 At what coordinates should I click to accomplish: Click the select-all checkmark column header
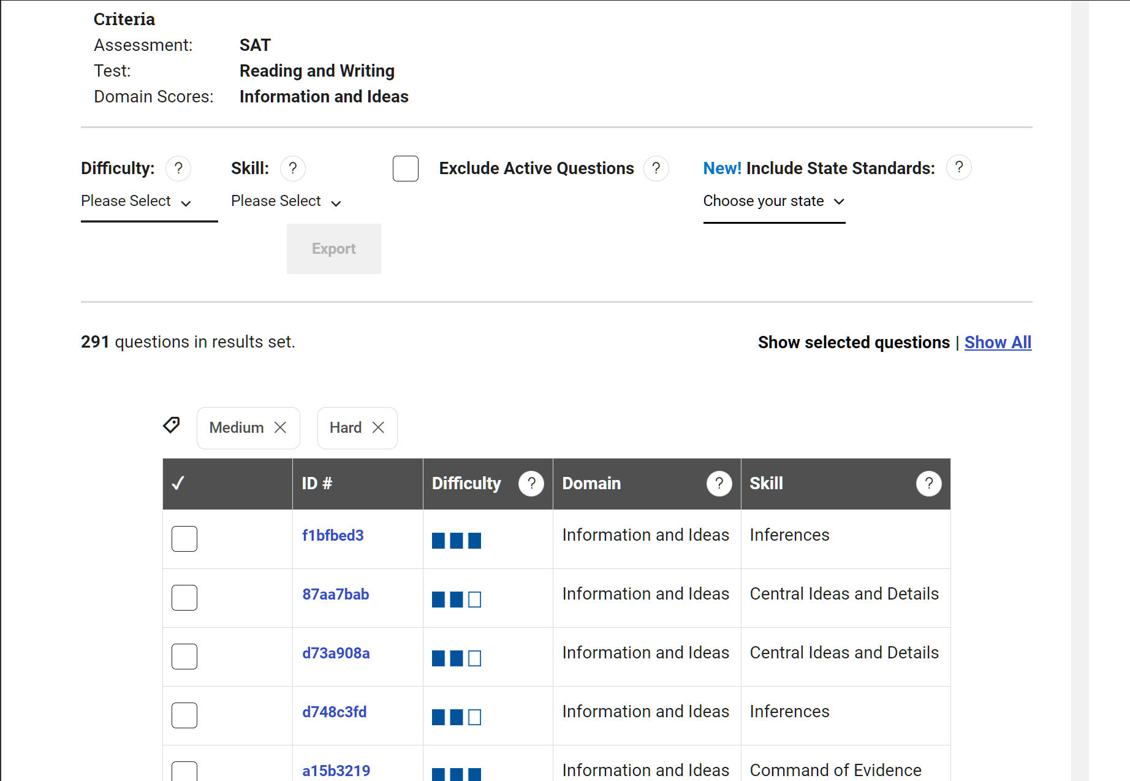tap(178, 484)
